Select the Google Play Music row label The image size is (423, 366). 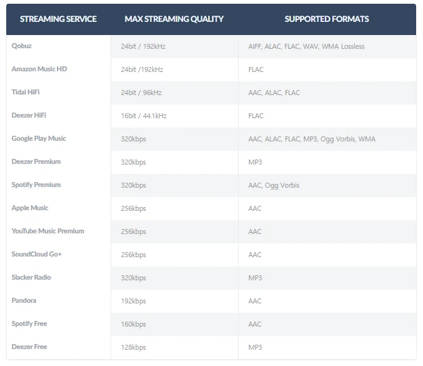pos(39,138)
